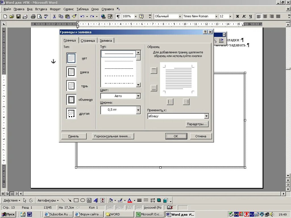
Task: Toggle the bottom border button in the preview
Action: click(154, 88)
